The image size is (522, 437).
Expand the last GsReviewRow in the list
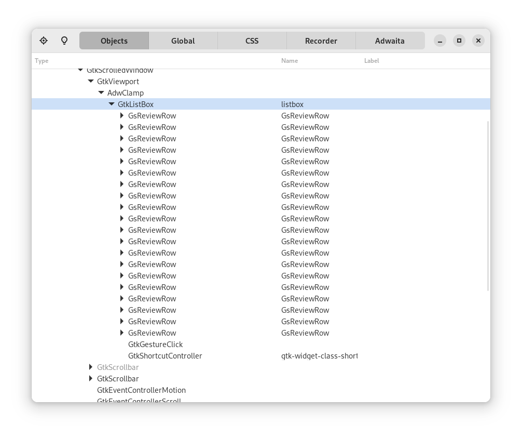(122, 333)
